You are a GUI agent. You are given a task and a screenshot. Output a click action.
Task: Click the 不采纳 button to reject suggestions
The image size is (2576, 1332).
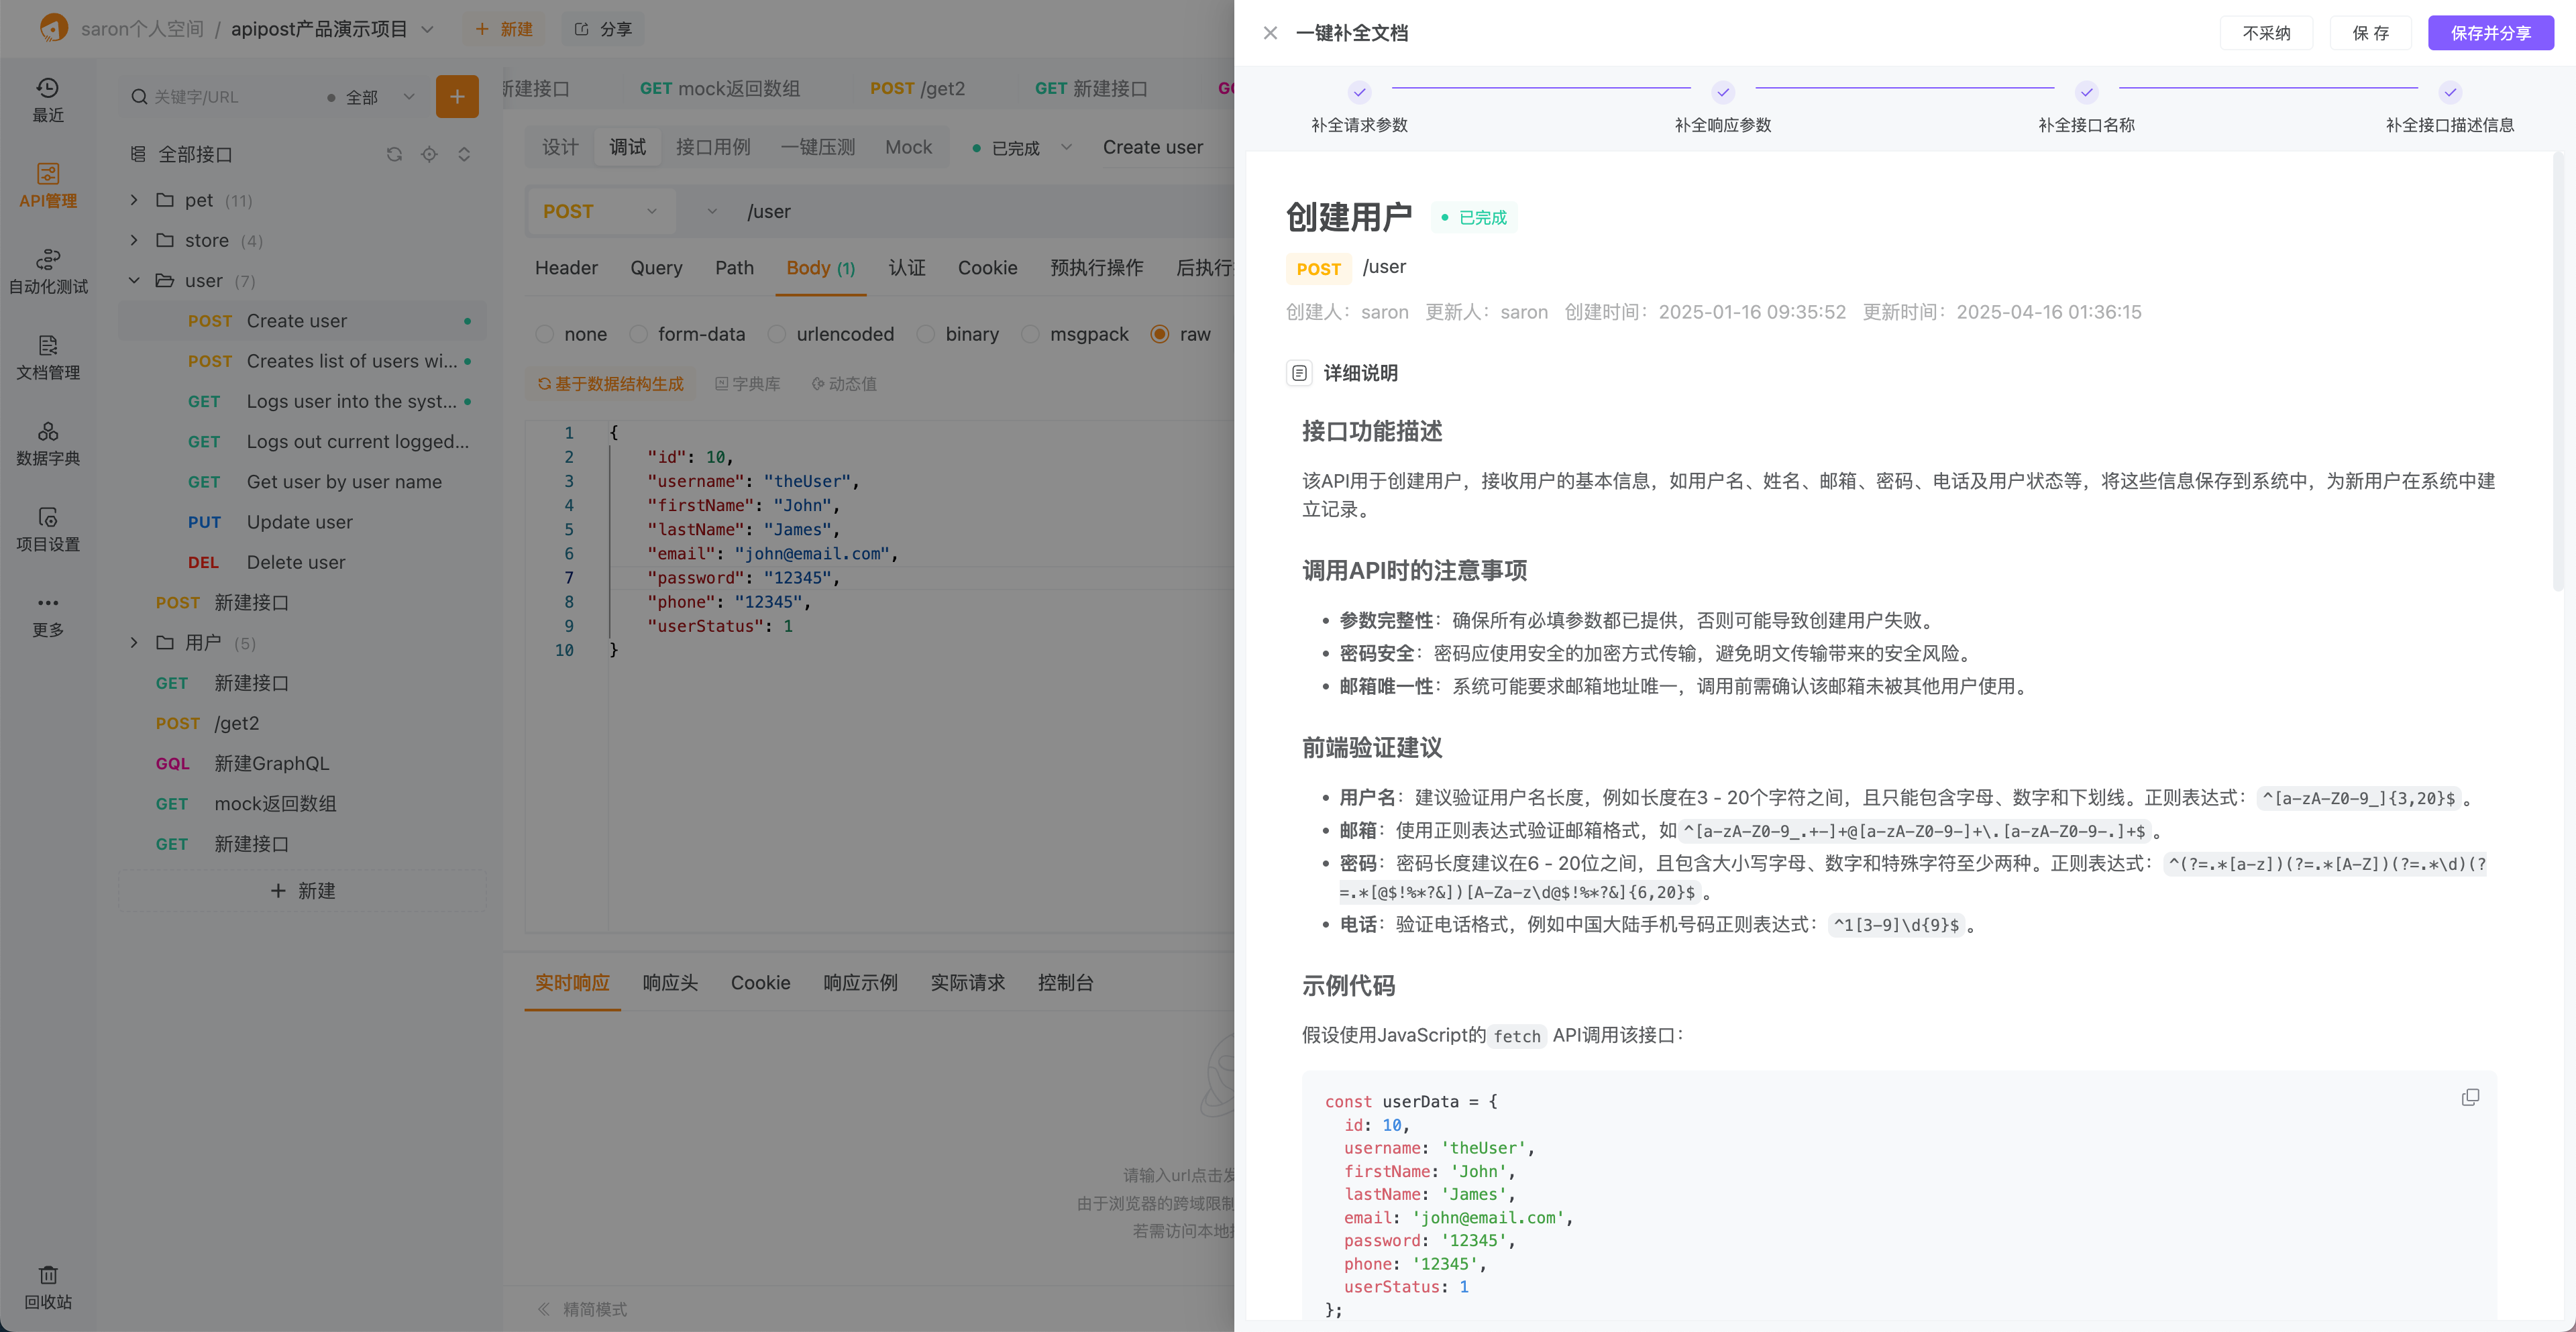click(x=2266, y=32)
